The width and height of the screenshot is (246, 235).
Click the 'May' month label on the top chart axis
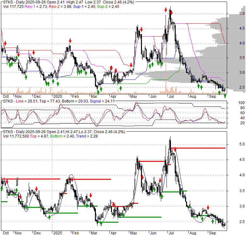click(134, 96)
